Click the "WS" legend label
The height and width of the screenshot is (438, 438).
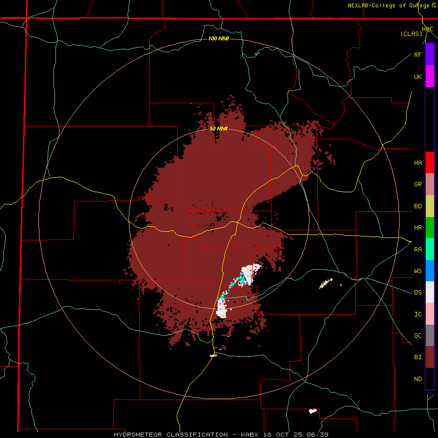pos(418,271)
